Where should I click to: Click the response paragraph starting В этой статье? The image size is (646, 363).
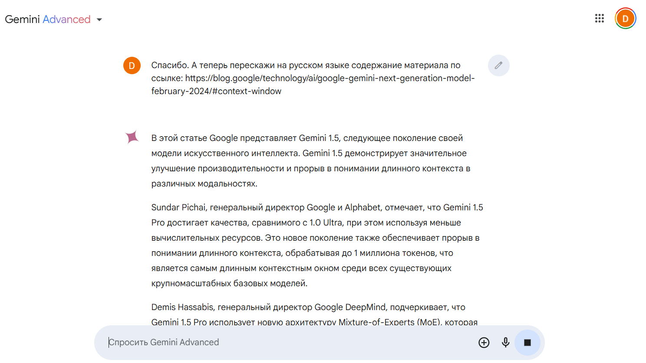click(x=310, y=160)
